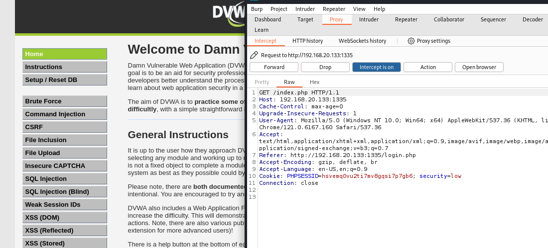The width and height of the screenshot is (548, 248).
Task: Click the Upgrade-Insecure-Requests header line
Action: point(307,113)
